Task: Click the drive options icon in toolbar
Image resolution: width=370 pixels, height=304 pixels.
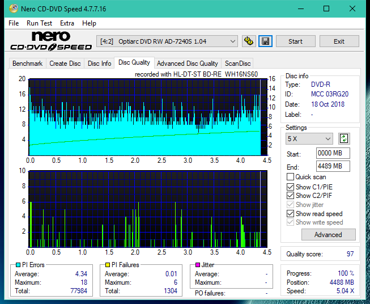Action: (249, 41)
